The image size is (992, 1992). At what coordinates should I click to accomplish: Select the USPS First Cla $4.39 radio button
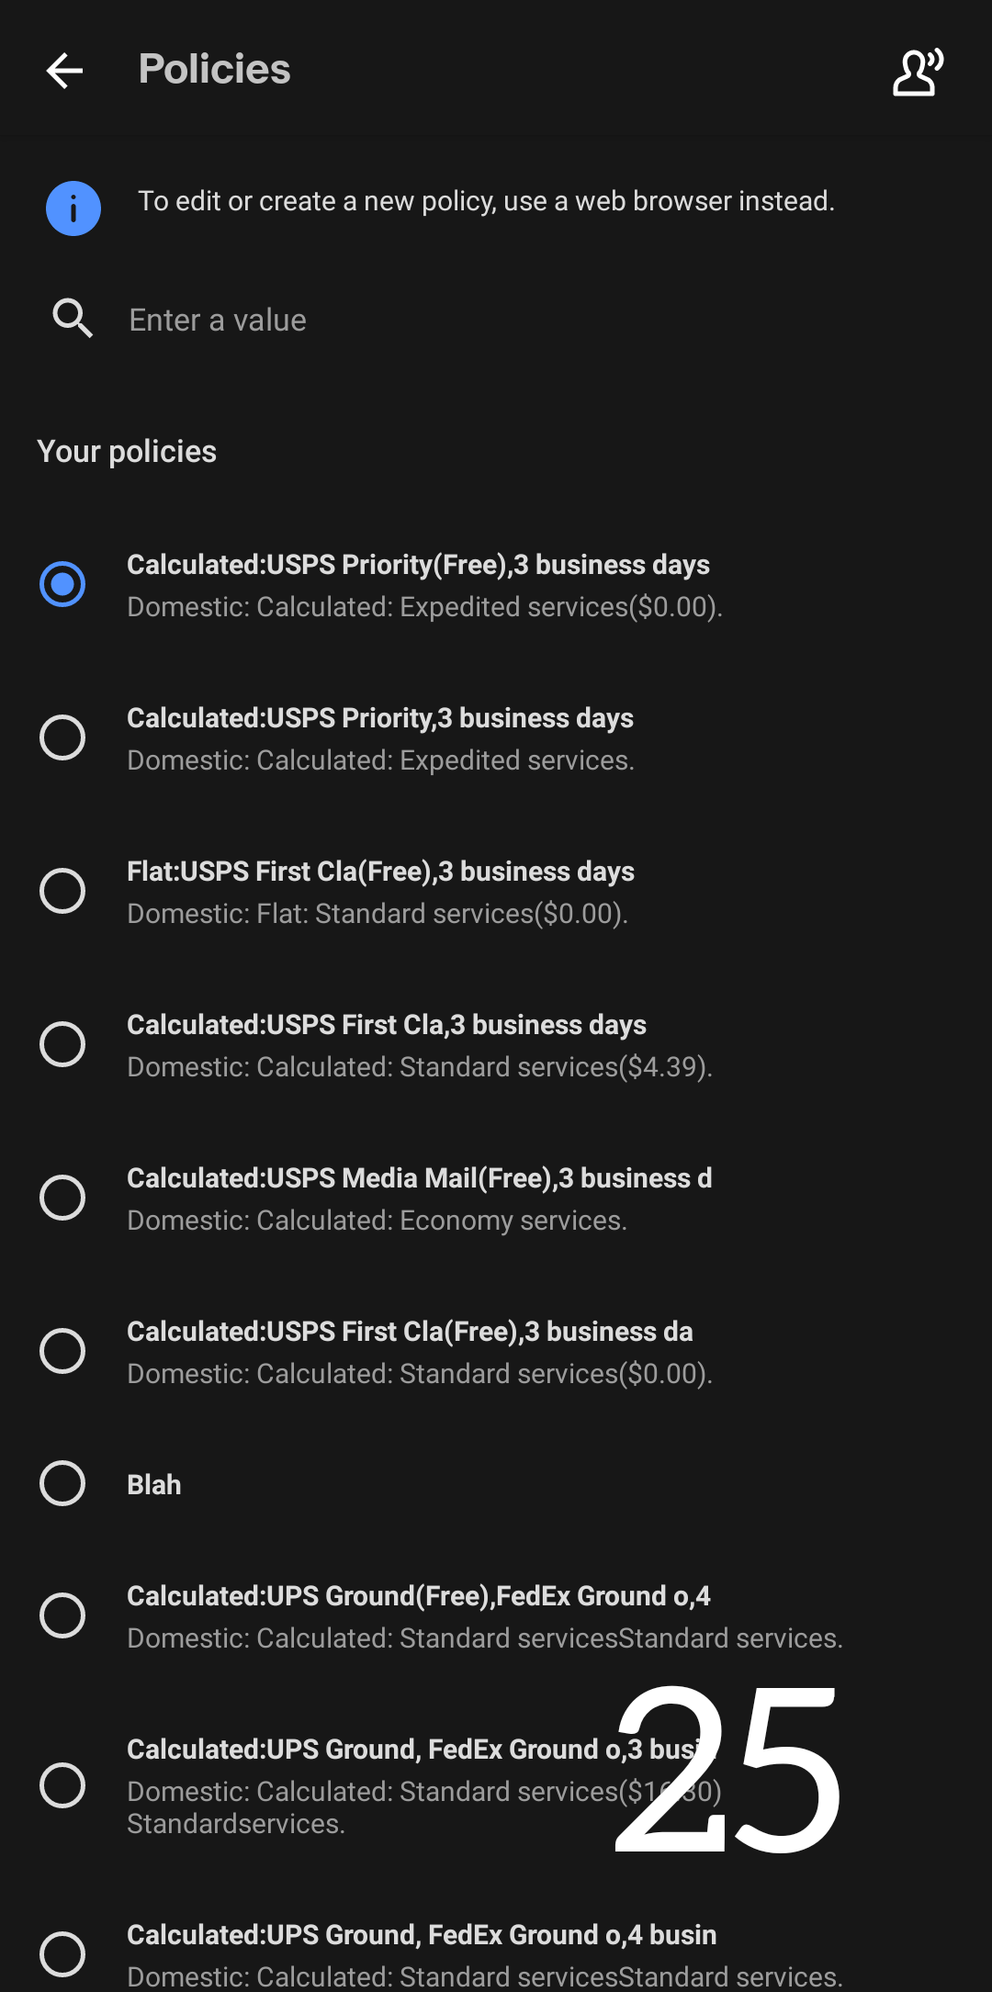pyautogui.click(x=62, y=1044)
